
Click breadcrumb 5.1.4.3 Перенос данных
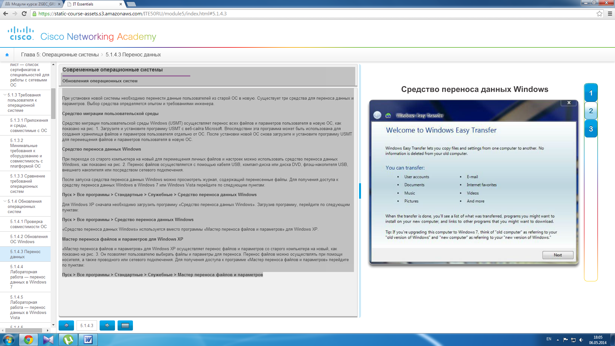133,55
